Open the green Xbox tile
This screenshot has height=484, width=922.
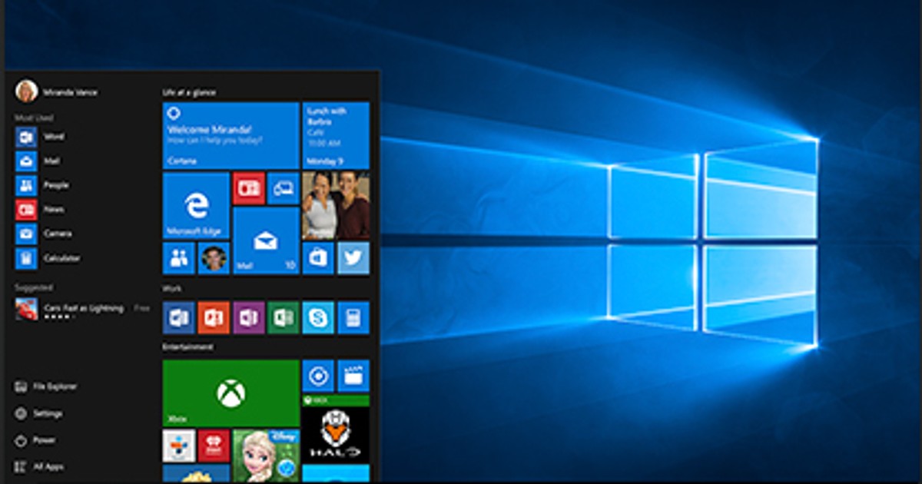tap(230, 393)
